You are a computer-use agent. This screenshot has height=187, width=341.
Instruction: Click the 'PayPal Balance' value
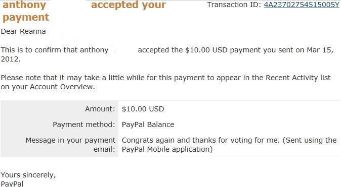[x=148, y=124]
